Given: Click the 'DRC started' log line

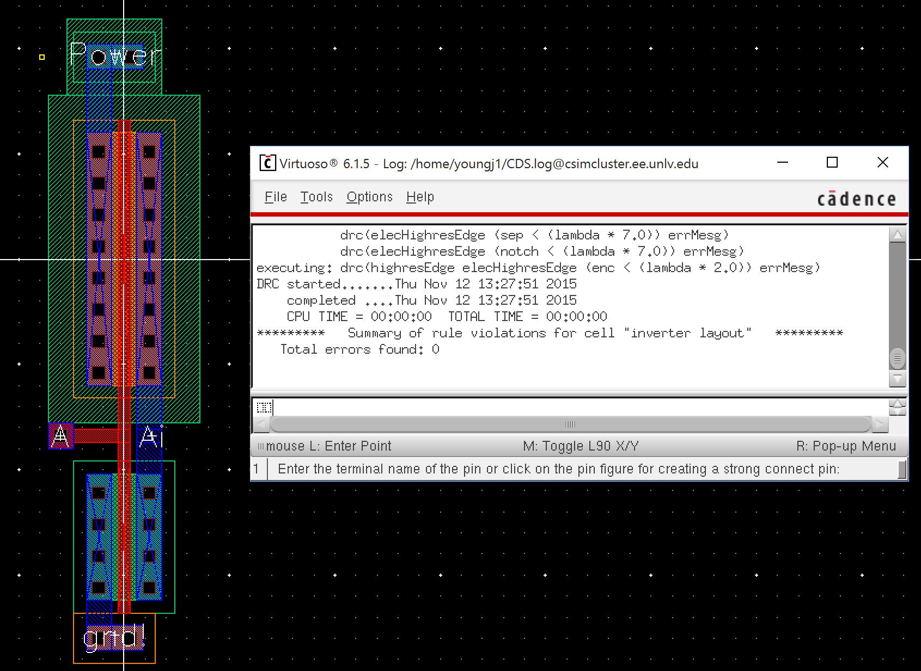Looking at the screenshot, I should (417, 284).
